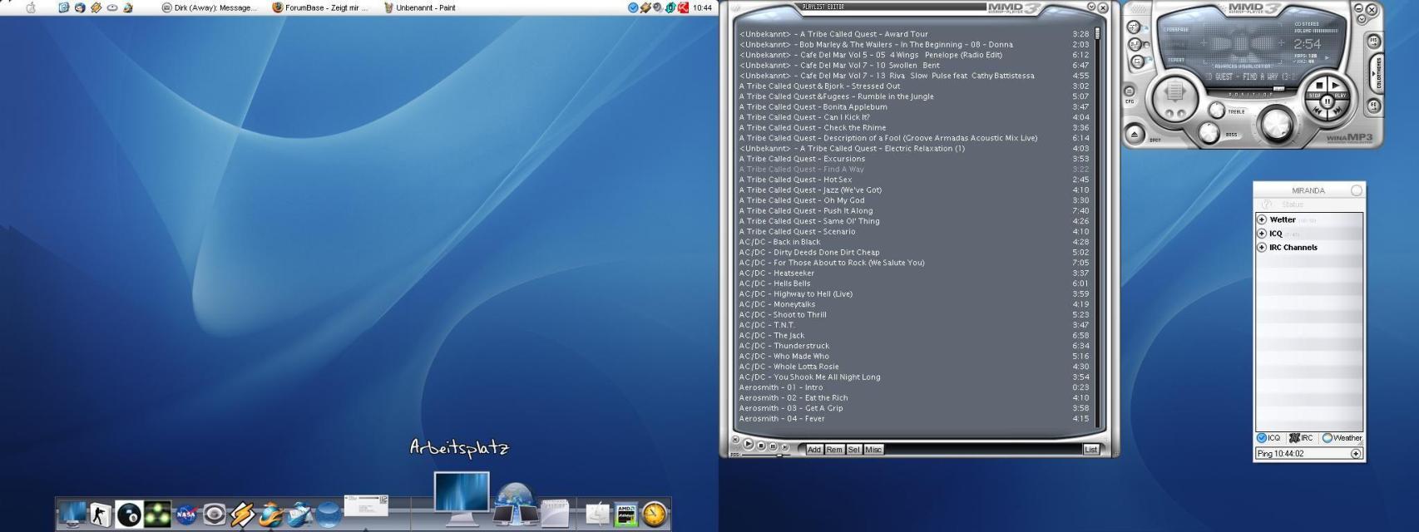Select track A Tribe Called Quest - Find A Way
The width and height of the screenshot is (1419, 532).
(x=914, y=170)
